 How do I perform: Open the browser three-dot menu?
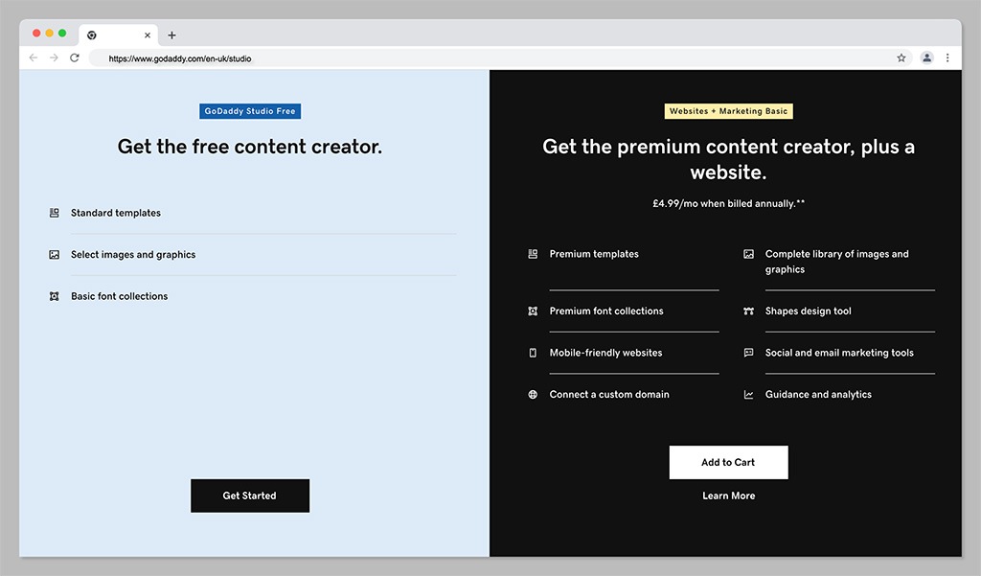coord(949,58)
